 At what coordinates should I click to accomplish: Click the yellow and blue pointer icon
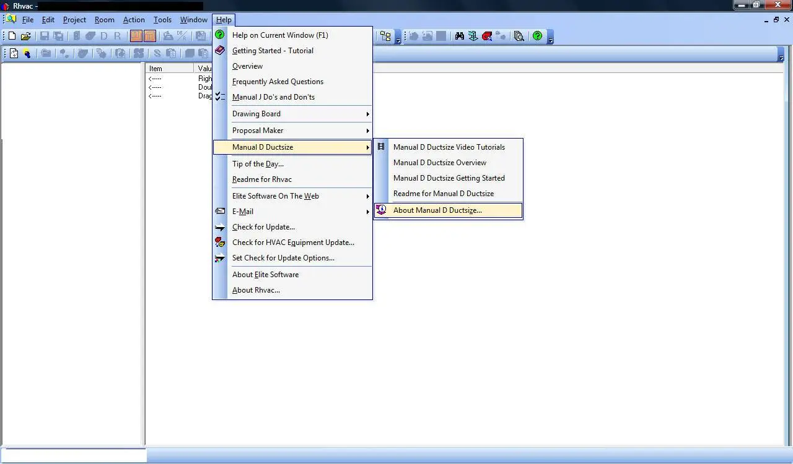pyautogui.click(x=27, y=54)
